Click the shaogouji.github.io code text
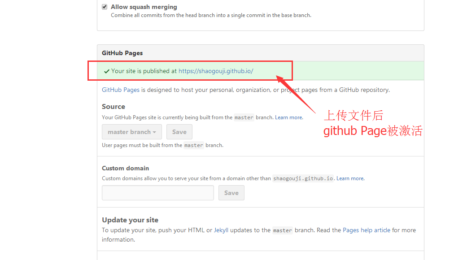The image size is (467, 260). (303, 178)
